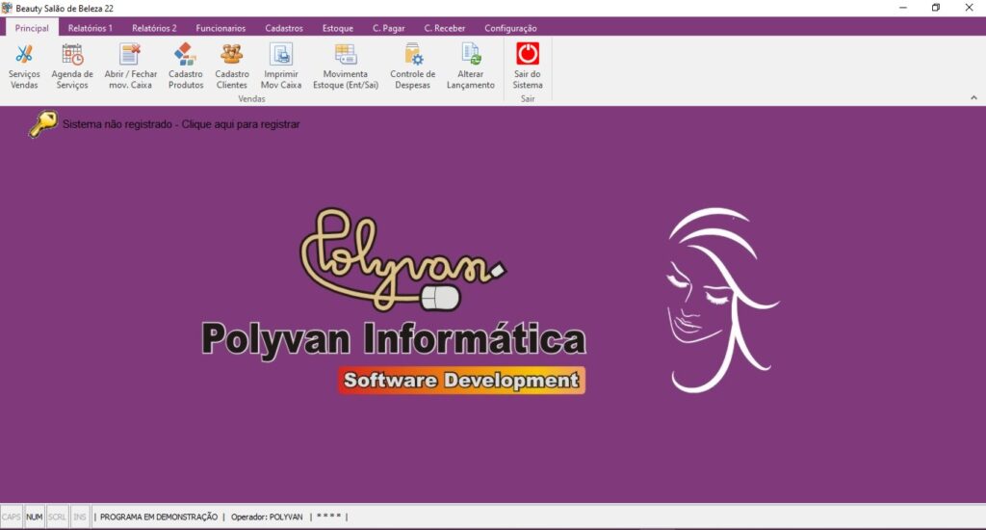
Task: Click Imprimir Mov Caixa printer icon
Action: tap(281, 54)
